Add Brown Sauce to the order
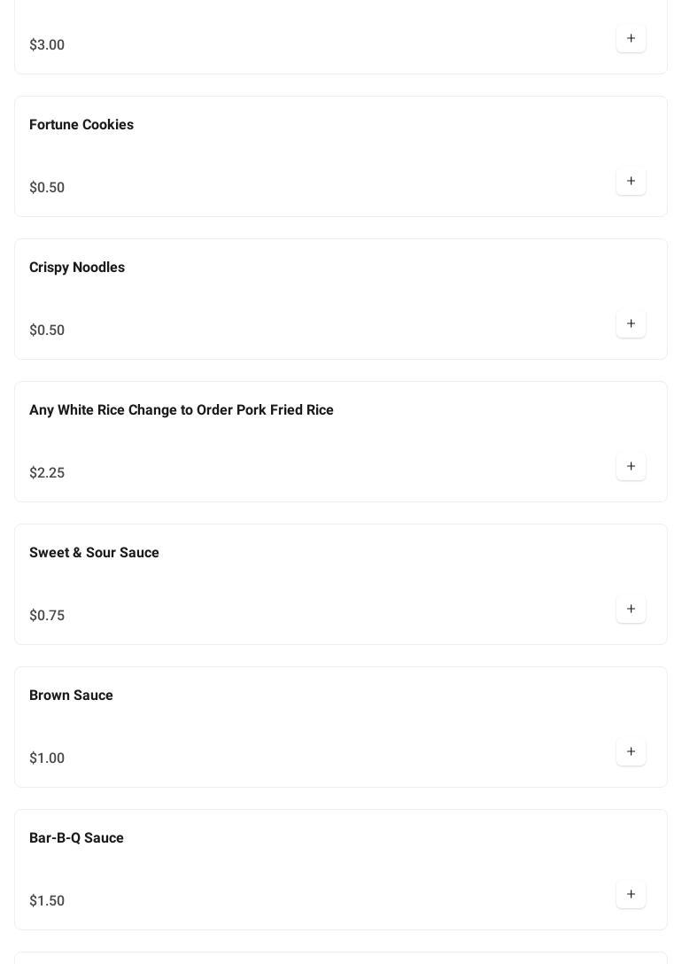The image size is (682, 964). [631, 752]
